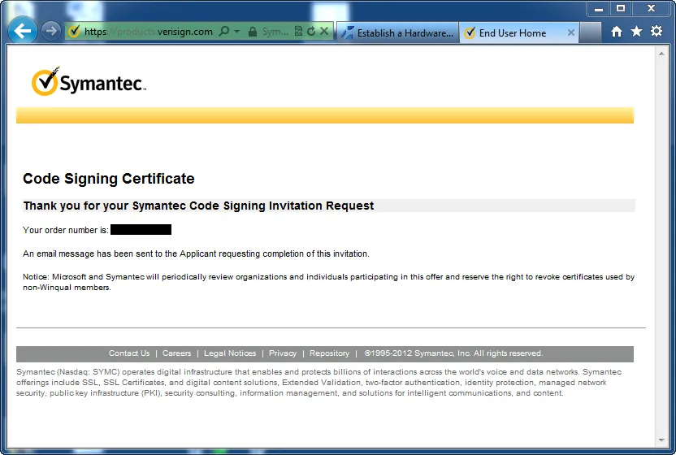Open the Contact Us footer link
This screenshot has height=455, width=676.
129,353
